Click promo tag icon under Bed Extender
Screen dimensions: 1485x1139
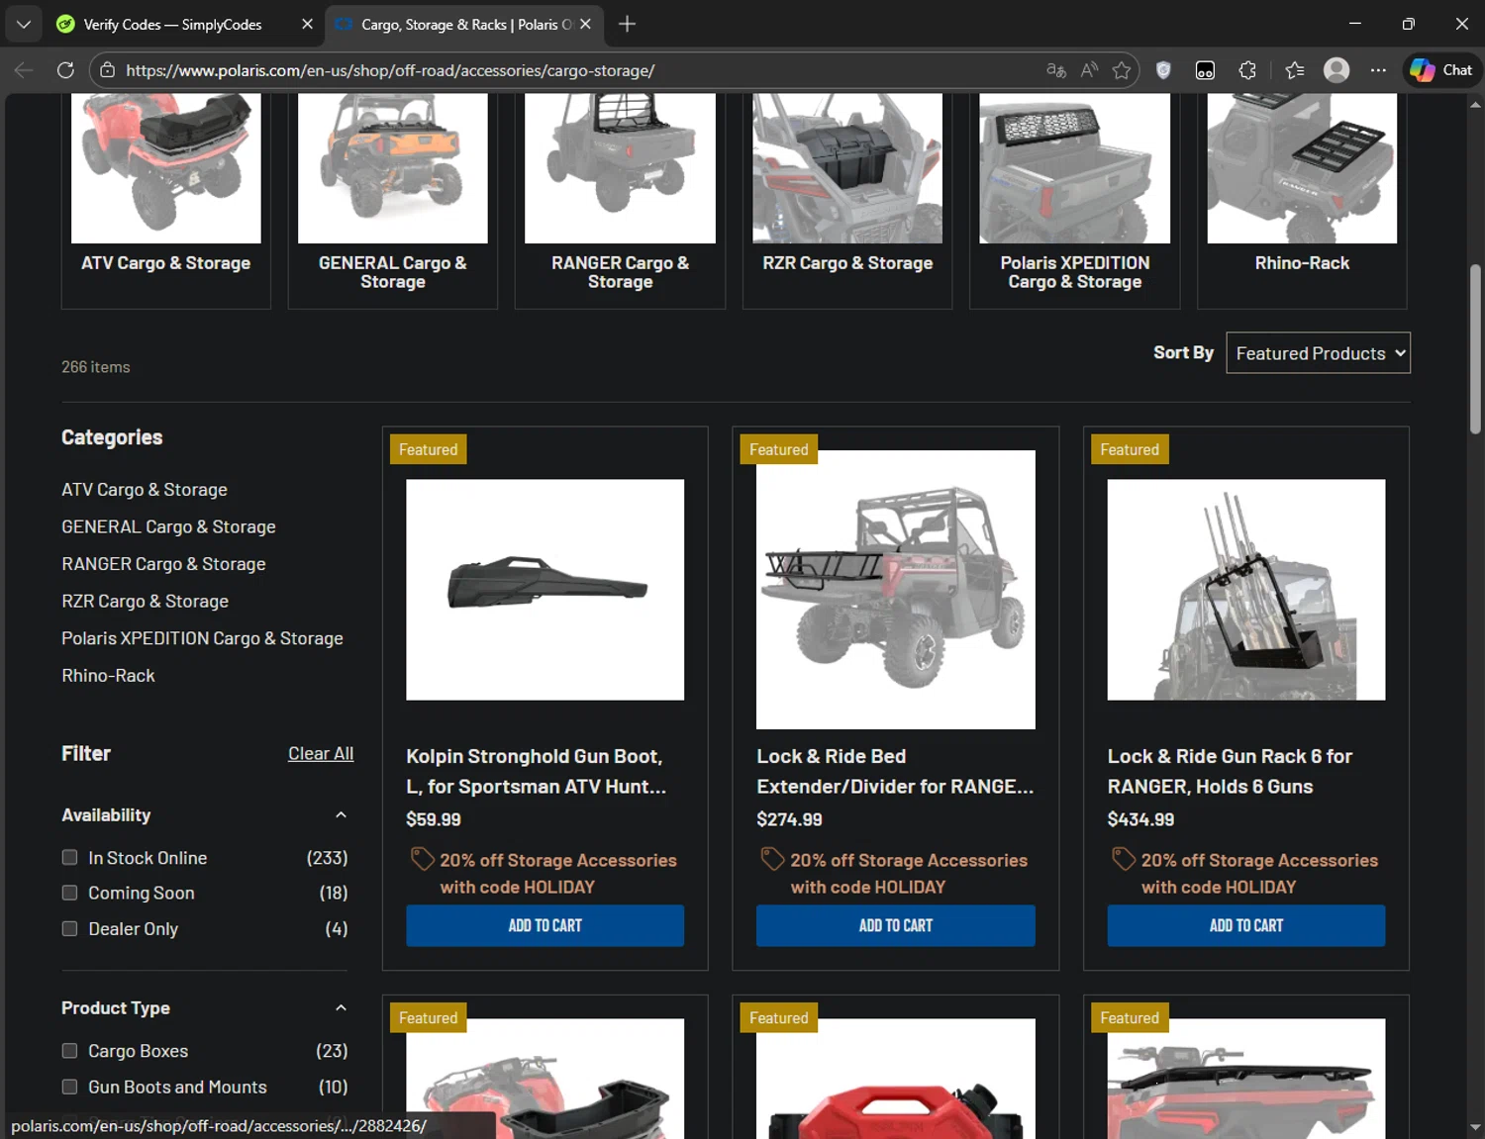773,859
